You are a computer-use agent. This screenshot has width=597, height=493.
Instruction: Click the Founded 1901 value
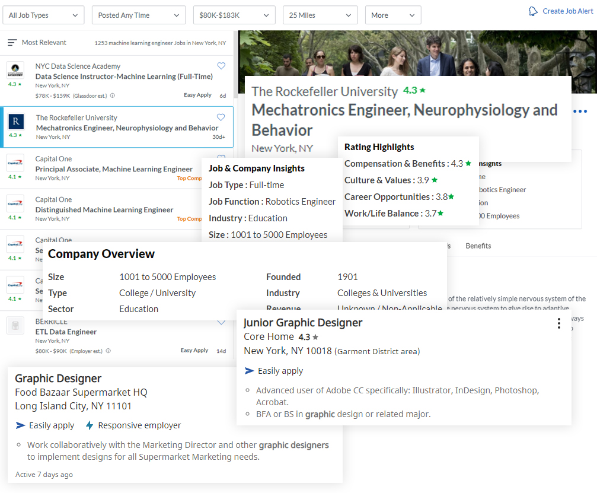tap(347, 277)
